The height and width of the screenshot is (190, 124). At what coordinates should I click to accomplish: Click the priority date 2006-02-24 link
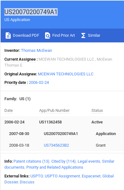(39, 83)
